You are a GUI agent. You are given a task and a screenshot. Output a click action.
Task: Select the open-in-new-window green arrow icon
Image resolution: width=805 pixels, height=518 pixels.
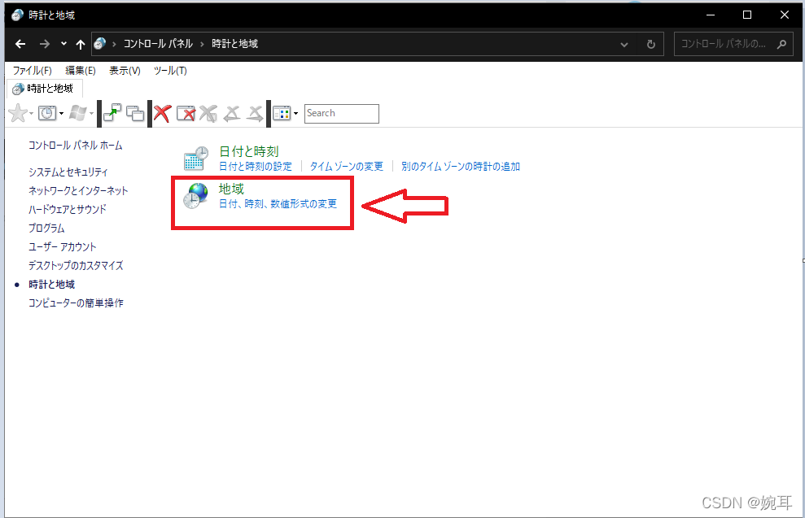click(x=112, y=113)
